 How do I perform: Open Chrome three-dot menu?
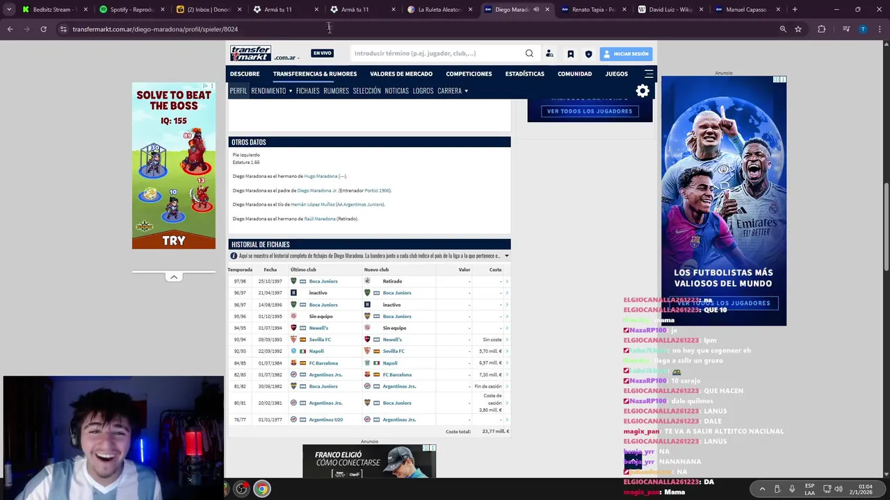click(880, 29)
